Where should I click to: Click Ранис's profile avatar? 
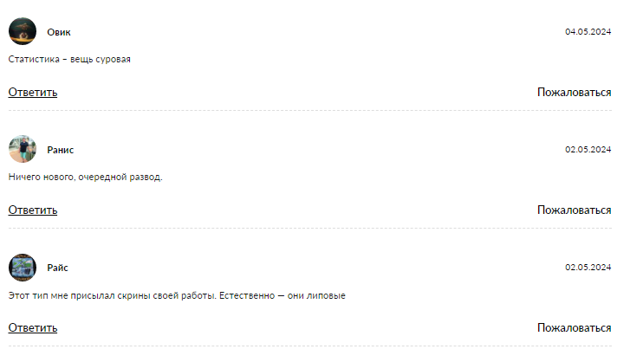[23, 149]
